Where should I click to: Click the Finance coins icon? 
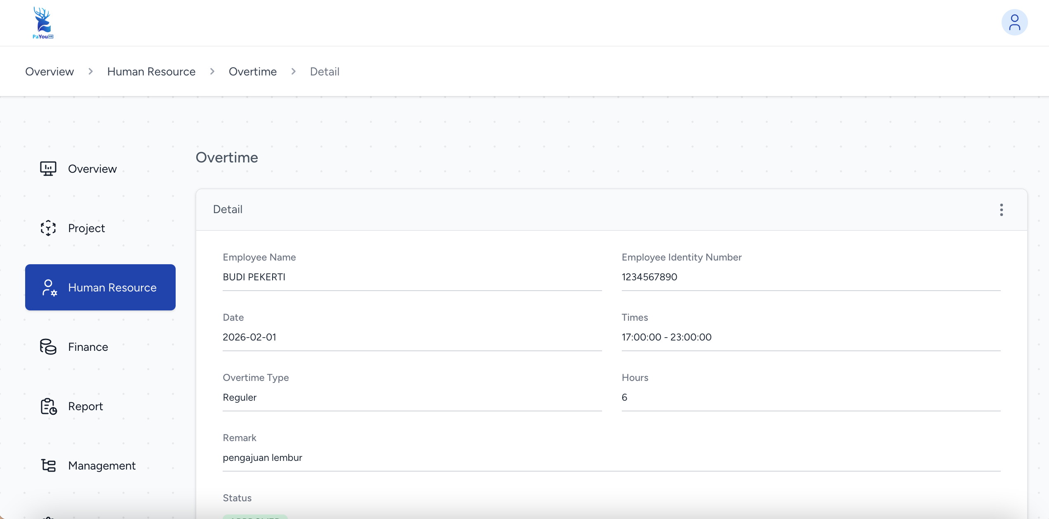pyautogui.click(x=48, y=347)
